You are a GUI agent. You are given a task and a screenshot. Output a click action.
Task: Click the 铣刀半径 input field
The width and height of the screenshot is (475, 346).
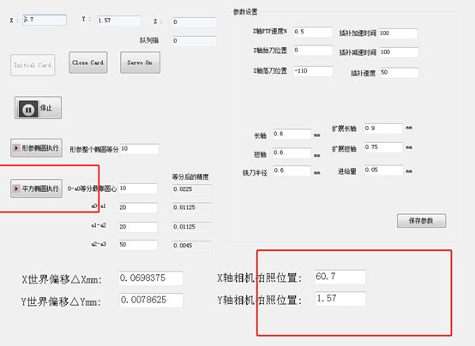coord(292,170)
